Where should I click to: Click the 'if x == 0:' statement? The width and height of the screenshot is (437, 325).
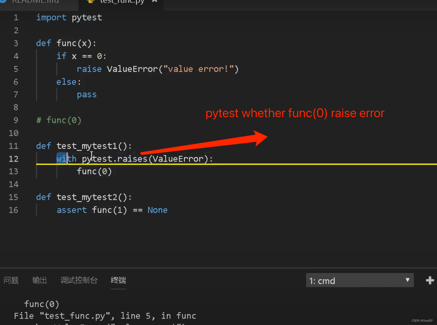coord(81,56)
